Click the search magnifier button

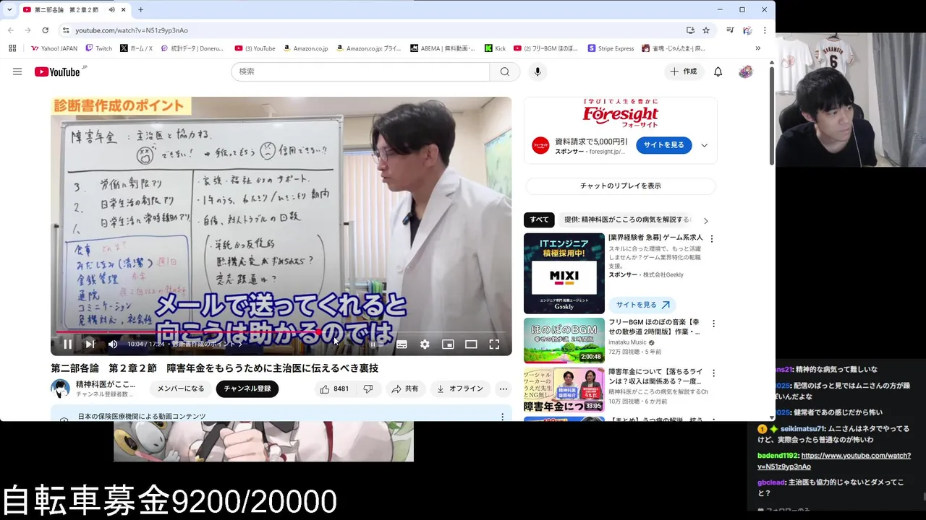point(504,71)
